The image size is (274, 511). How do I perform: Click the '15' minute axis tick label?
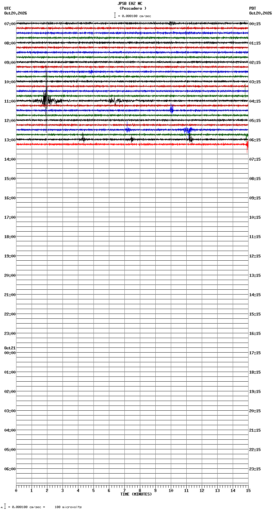(x=248, y=491)
